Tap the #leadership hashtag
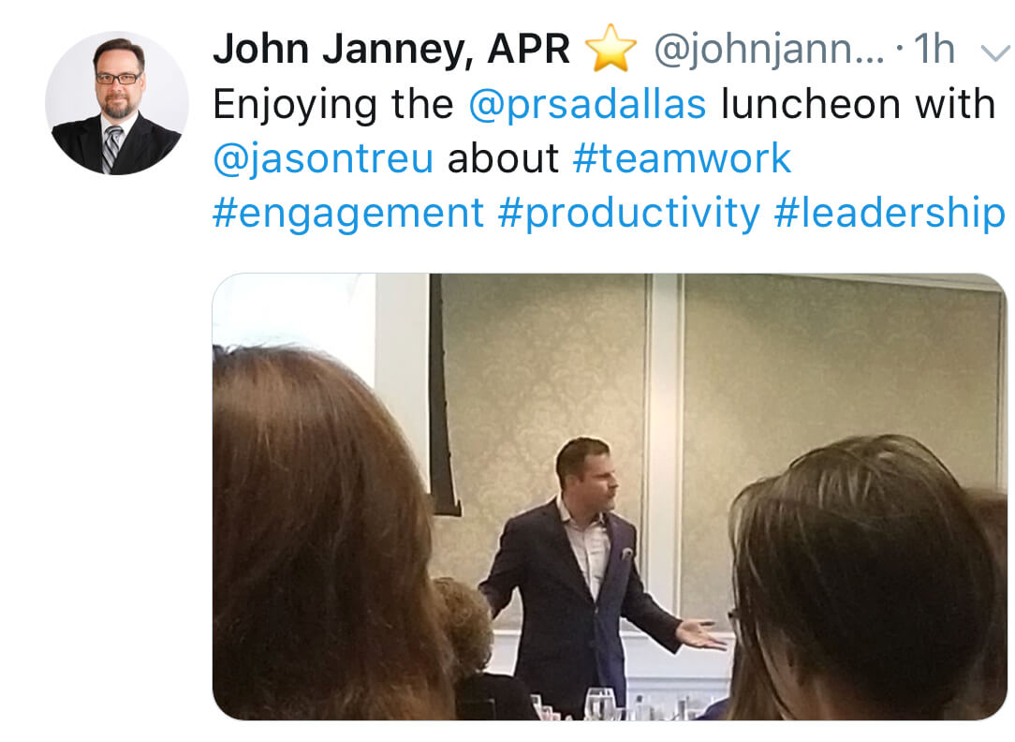Image resolution: width=1015 pixels, height=742 pixels. tap(890, 214)
